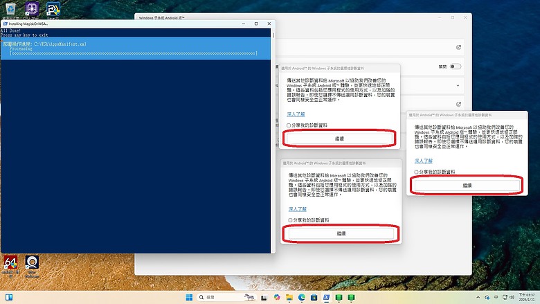540x304 pixels.
Task: Open Microsoft Store from the taskbar
Action: [x=314, y=297]
